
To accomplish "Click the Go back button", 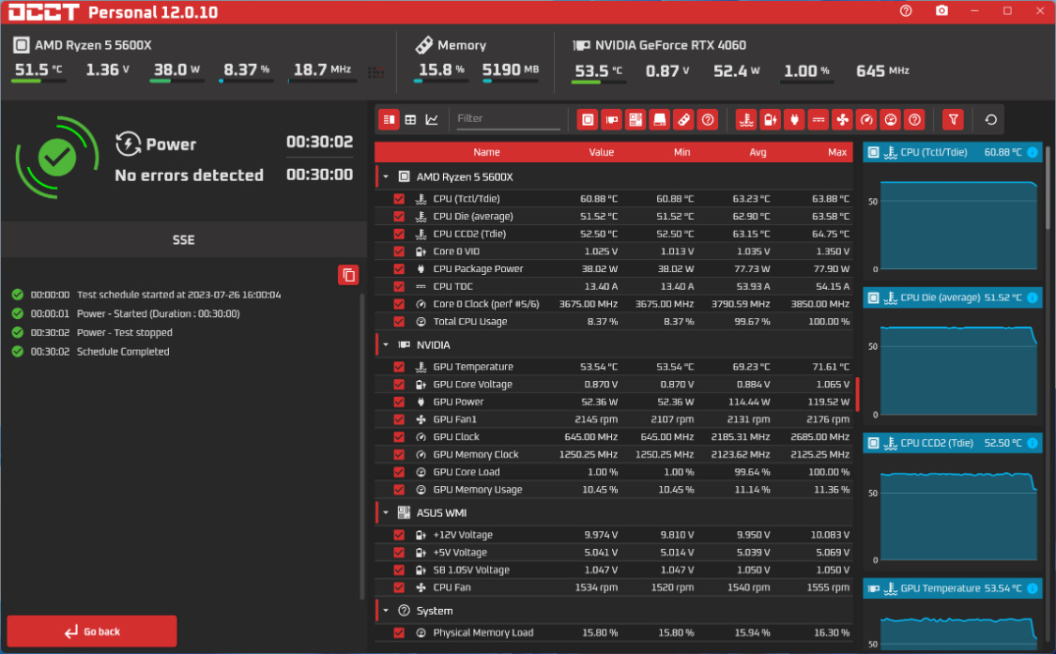I will pos(92,631).
